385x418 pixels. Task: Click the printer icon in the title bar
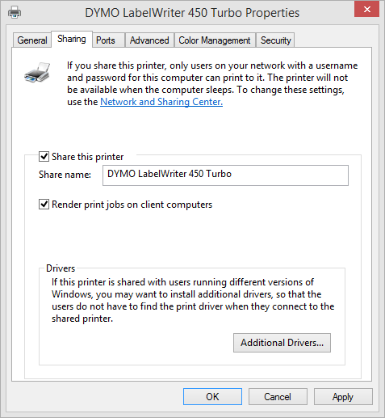(15, 12)
